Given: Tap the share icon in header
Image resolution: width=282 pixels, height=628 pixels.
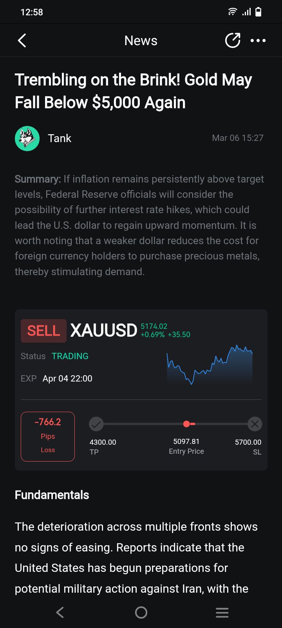Looking at the screenshot, I should click(x=232, y=40).
